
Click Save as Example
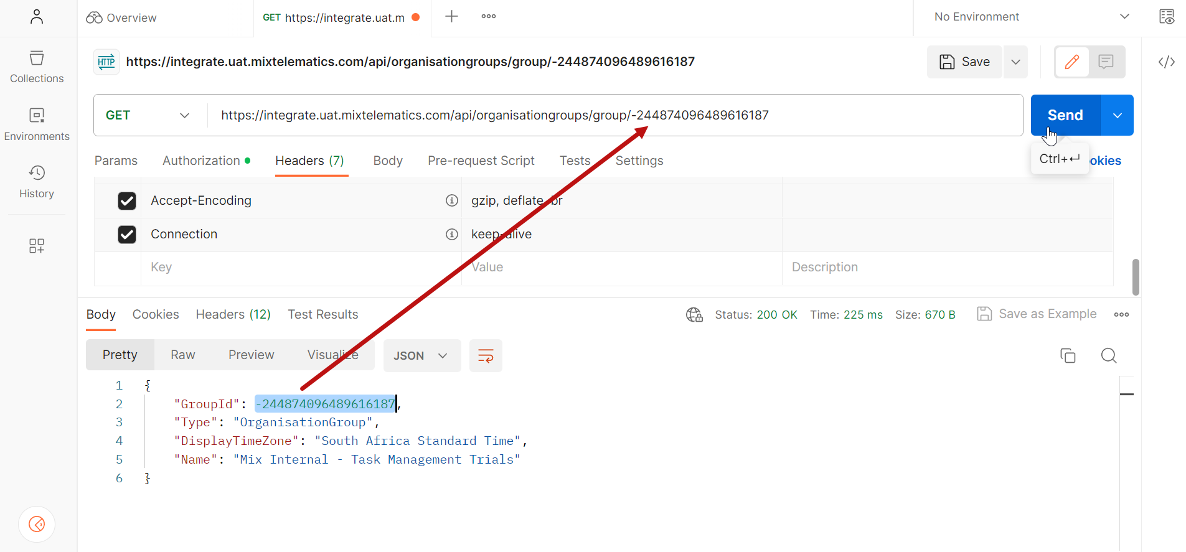(1037, 314)
